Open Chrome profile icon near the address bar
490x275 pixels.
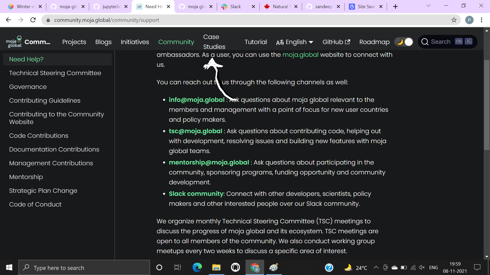470,20
